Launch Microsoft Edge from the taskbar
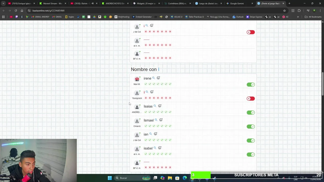Screen dimensions: 324x182 [185, 178]
